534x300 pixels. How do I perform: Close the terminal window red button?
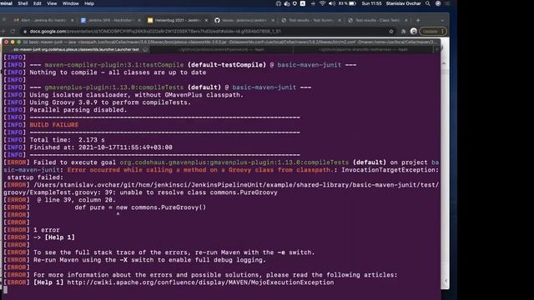(6, 42)
